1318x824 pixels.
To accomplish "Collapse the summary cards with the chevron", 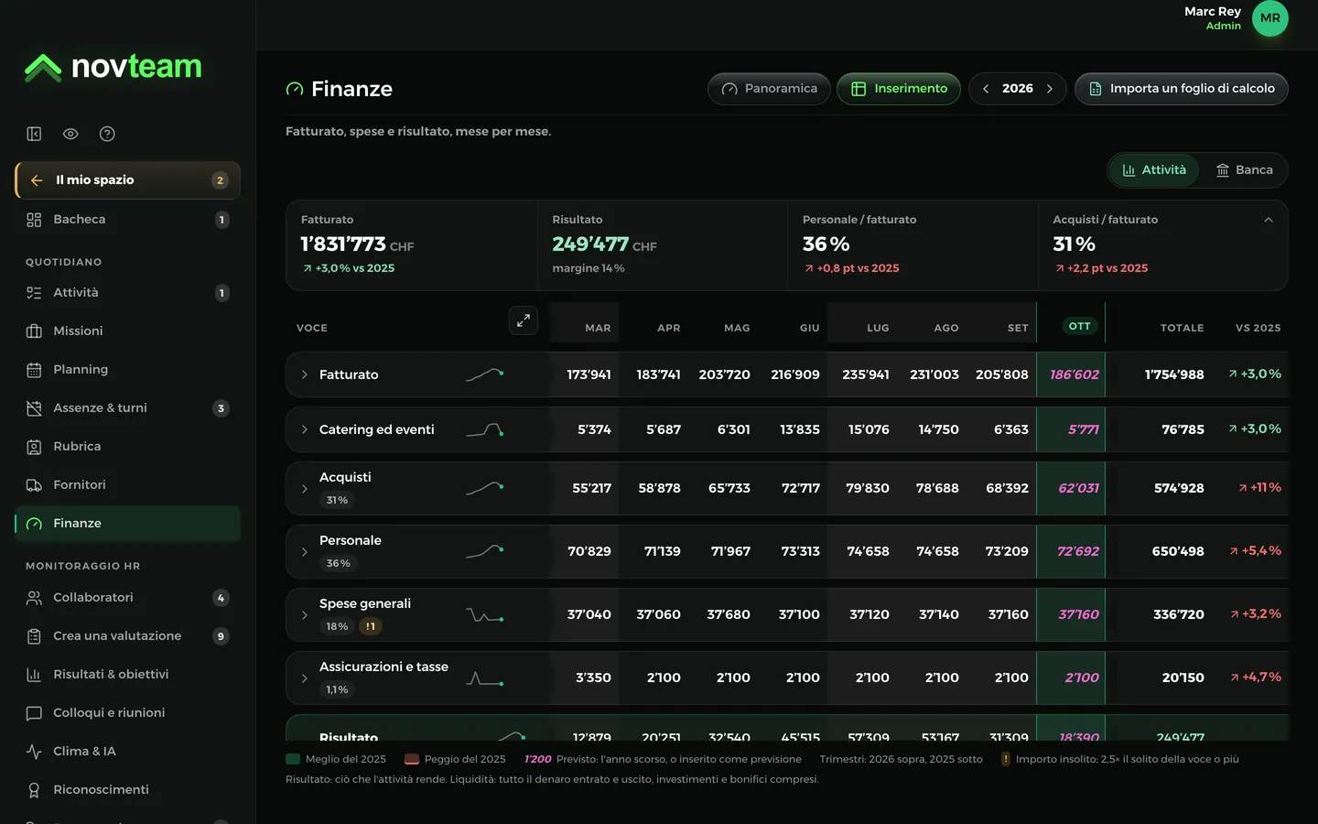I will coord(1269,220).
